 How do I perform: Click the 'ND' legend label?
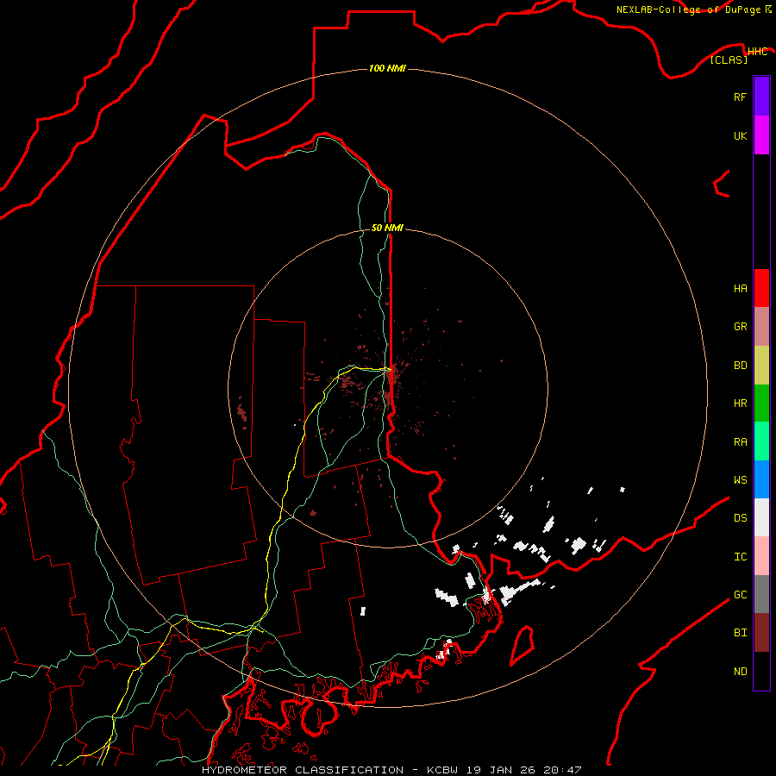(x=740, y=671)
